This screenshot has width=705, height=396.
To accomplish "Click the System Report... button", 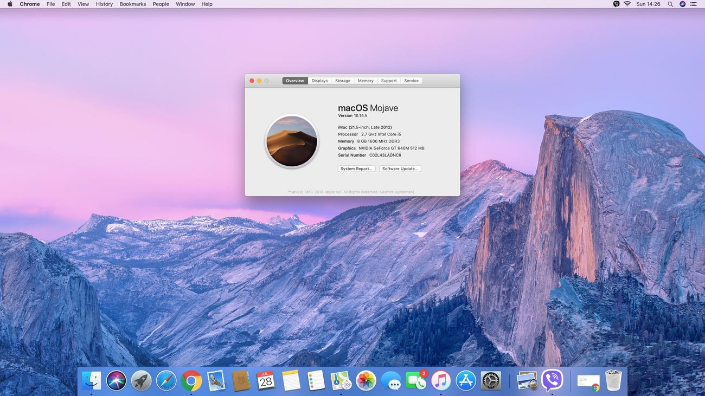I will click(356, 168).
